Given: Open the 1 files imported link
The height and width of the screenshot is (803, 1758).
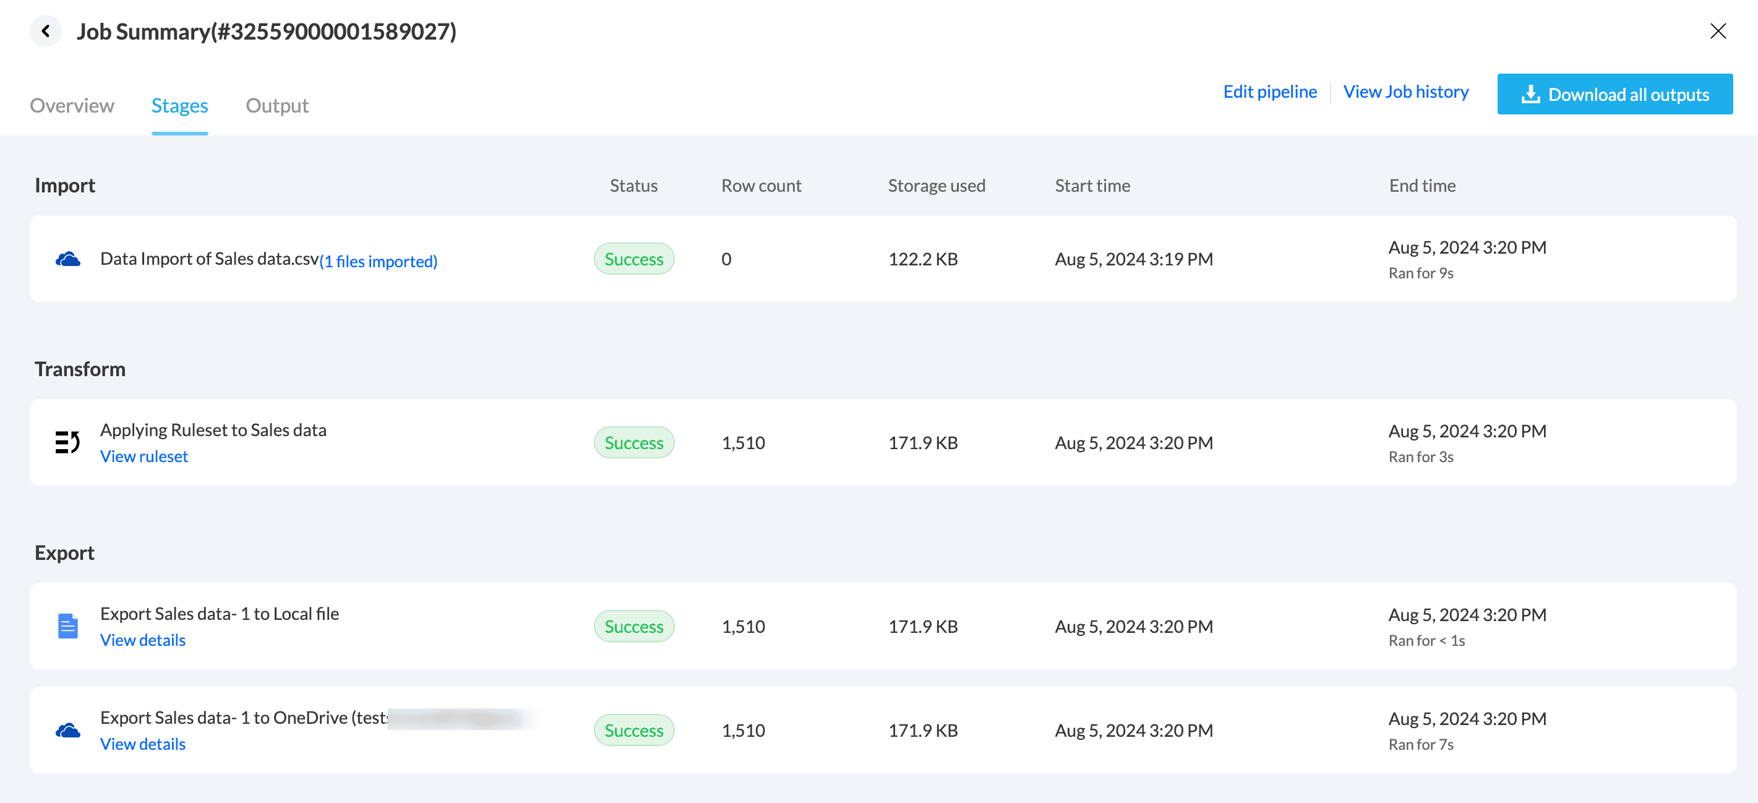Looking at the screenshot, I should [379, 261].
